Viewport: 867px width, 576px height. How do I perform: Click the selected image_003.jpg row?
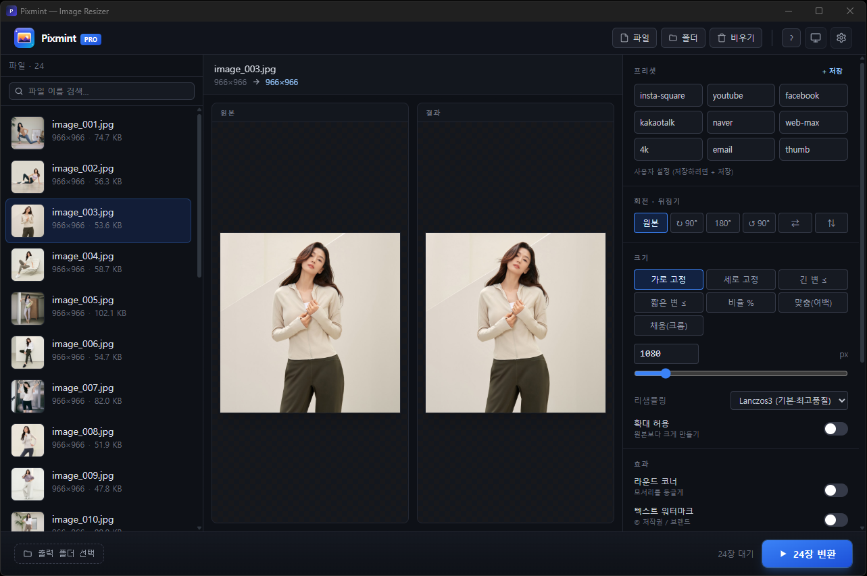(x=98, y=221)
